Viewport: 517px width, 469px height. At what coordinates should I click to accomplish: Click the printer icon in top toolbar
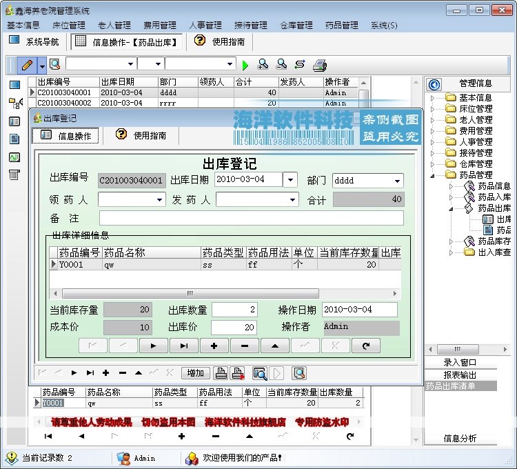319,65
